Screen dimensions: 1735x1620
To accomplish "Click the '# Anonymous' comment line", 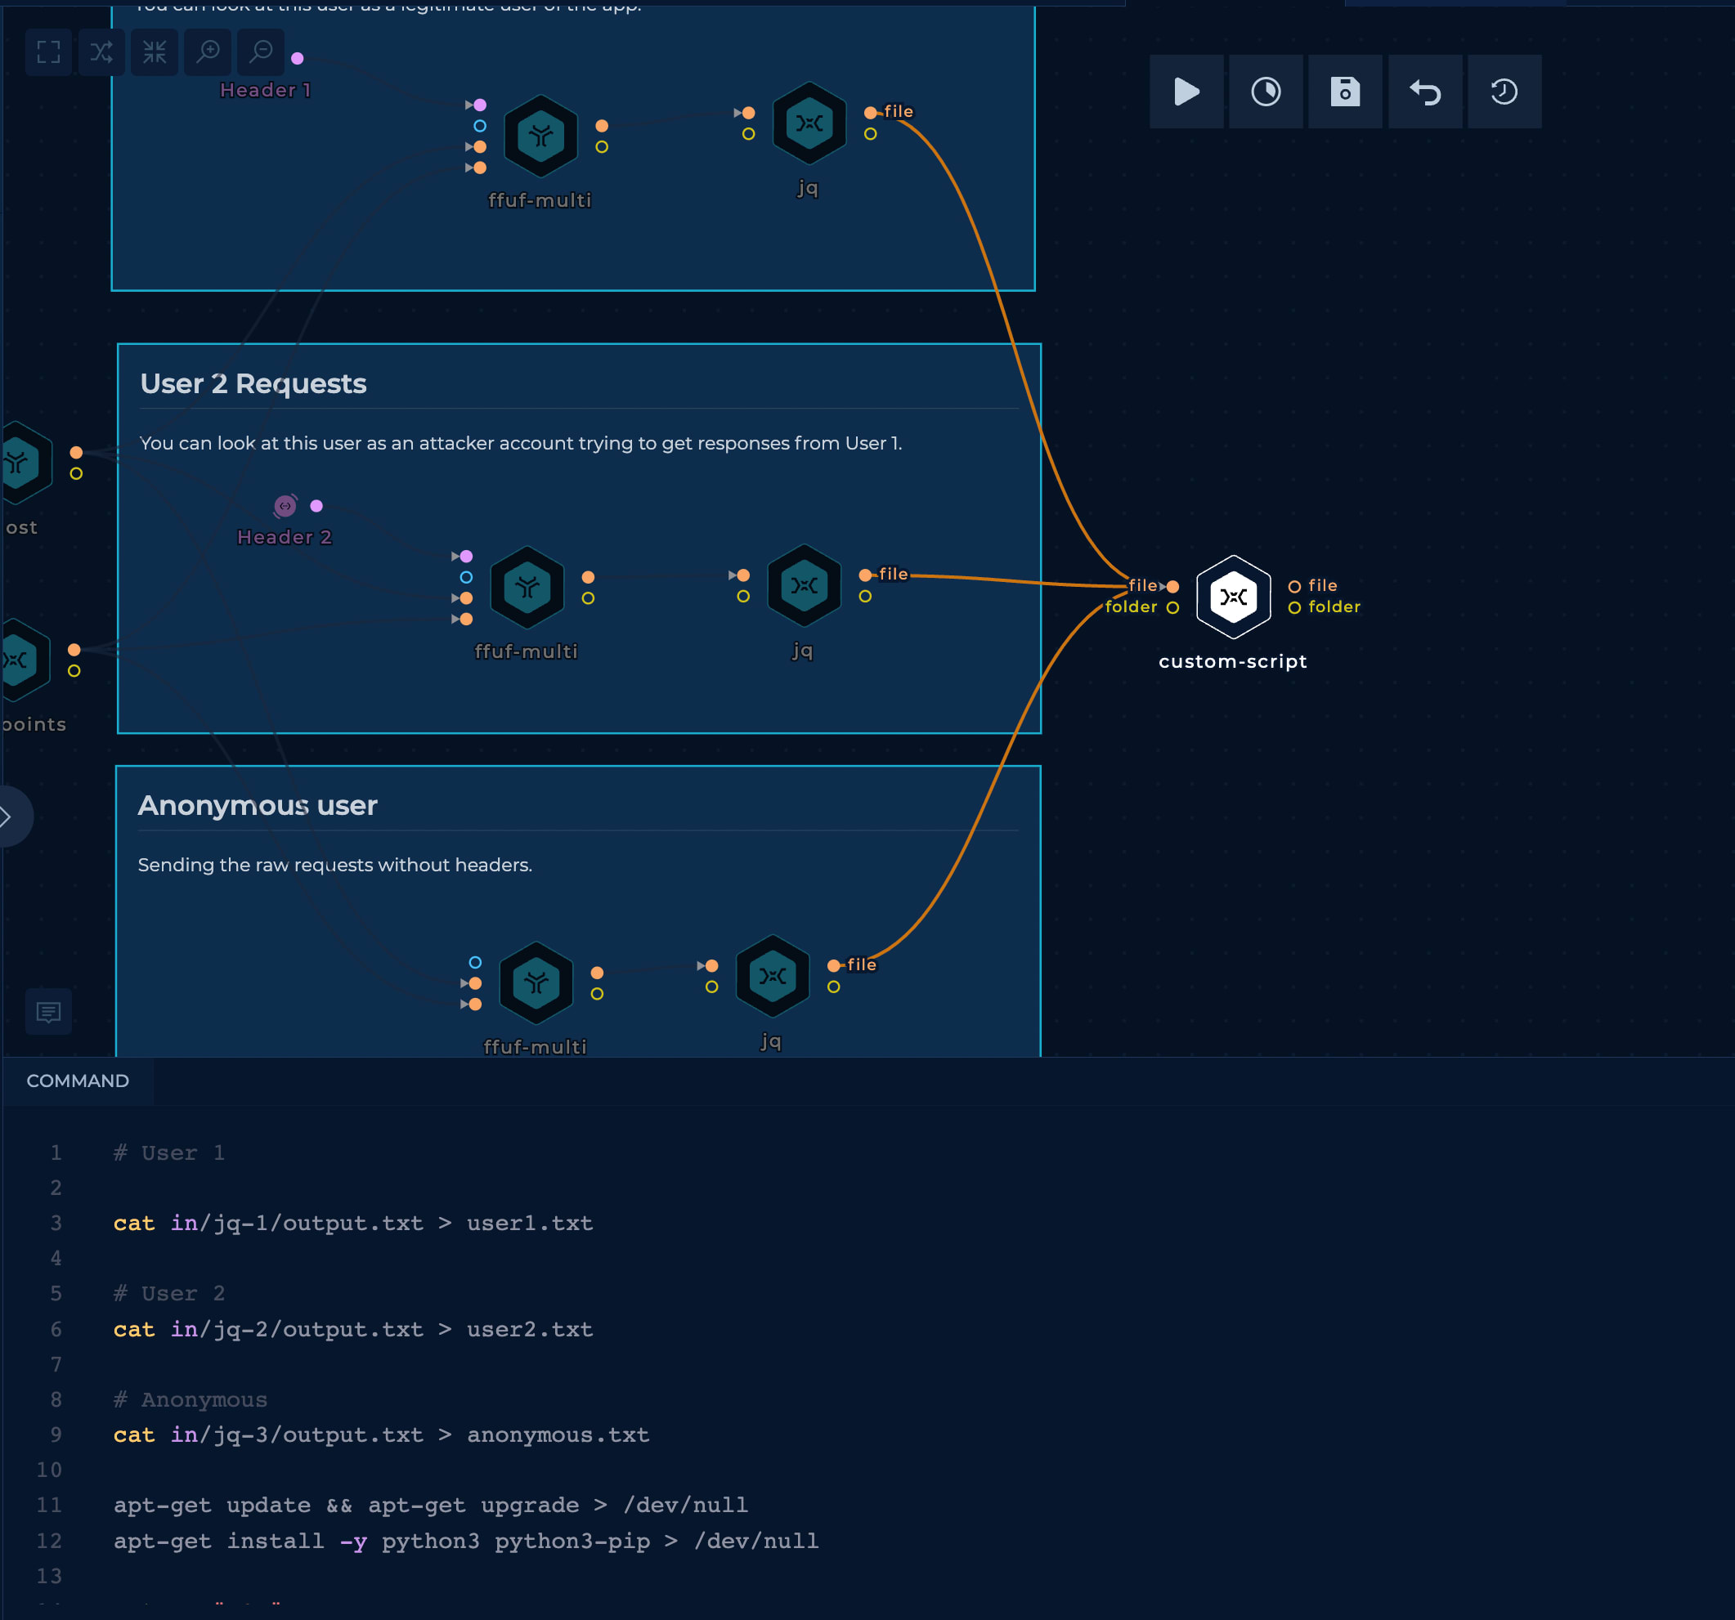I will coord(191,1399).
